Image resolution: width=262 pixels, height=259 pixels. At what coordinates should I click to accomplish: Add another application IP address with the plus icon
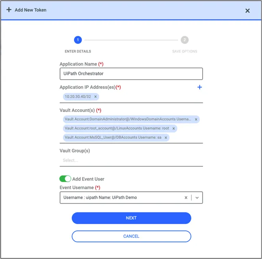199,87
